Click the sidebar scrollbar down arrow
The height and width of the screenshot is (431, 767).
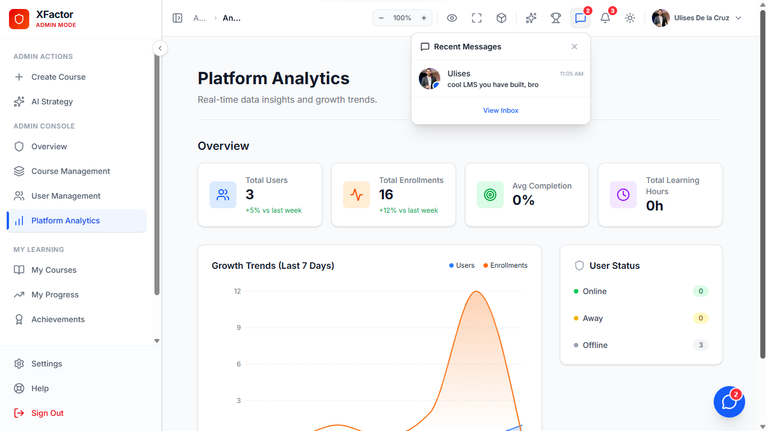[x=157, y=341]
